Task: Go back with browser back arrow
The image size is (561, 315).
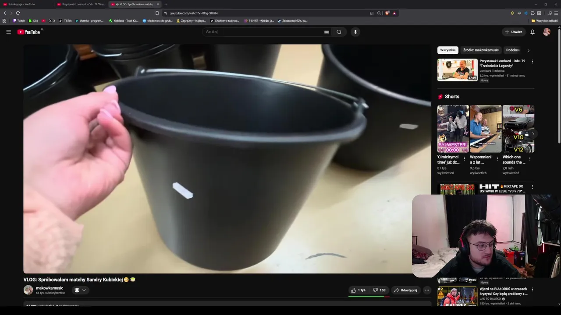Action: click(5, 13)
